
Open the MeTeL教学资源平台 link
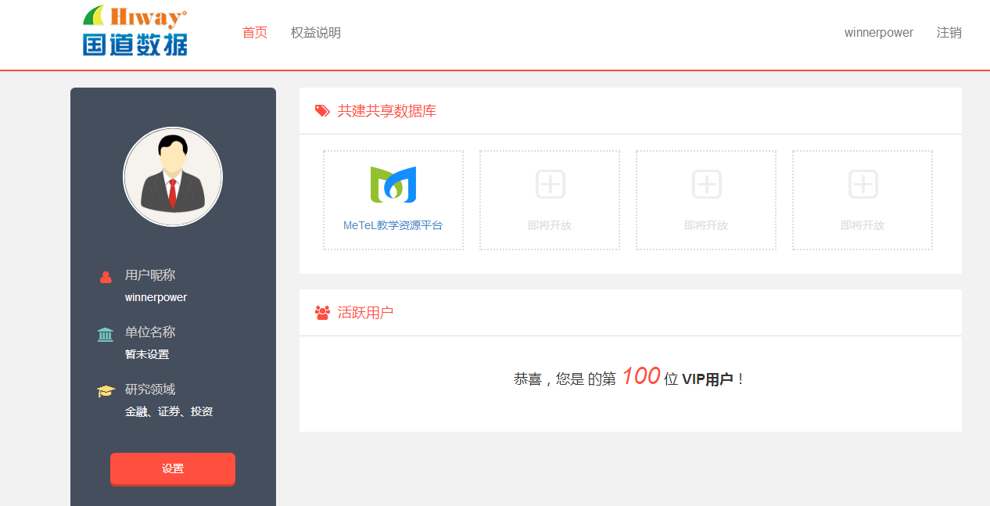point(393,225)
